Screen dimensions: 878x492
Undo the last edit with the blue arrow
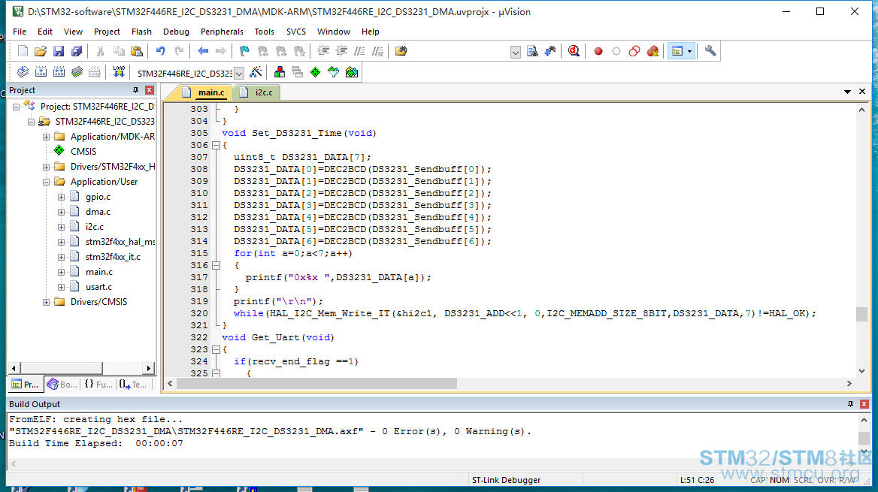pos(161,51)
